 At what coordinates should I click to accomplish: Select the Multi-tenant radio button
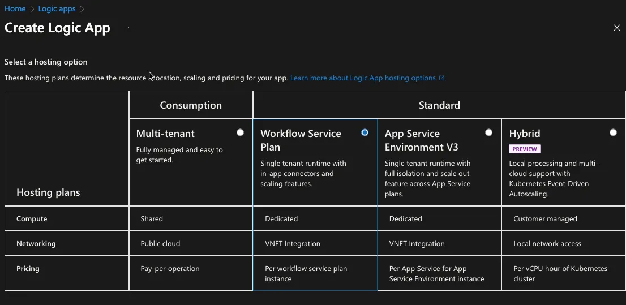pyautogui.click(x=240, y=132)
